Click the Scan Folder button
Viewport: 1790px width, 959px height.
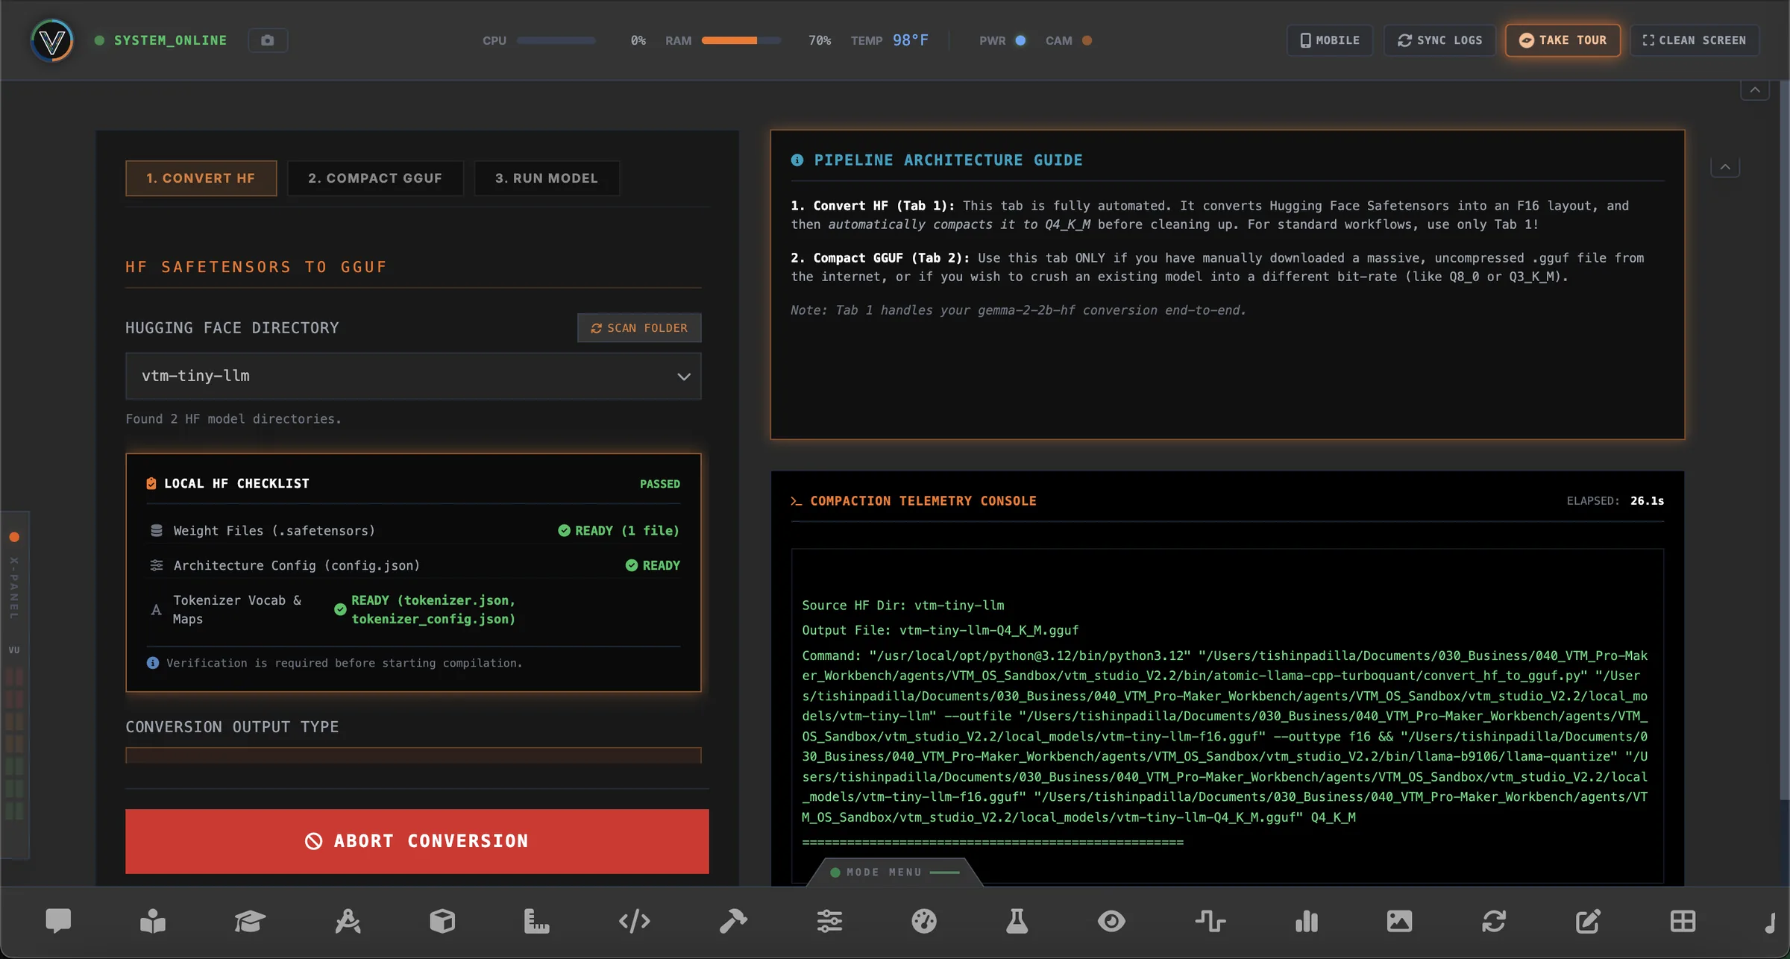point(639,328)
